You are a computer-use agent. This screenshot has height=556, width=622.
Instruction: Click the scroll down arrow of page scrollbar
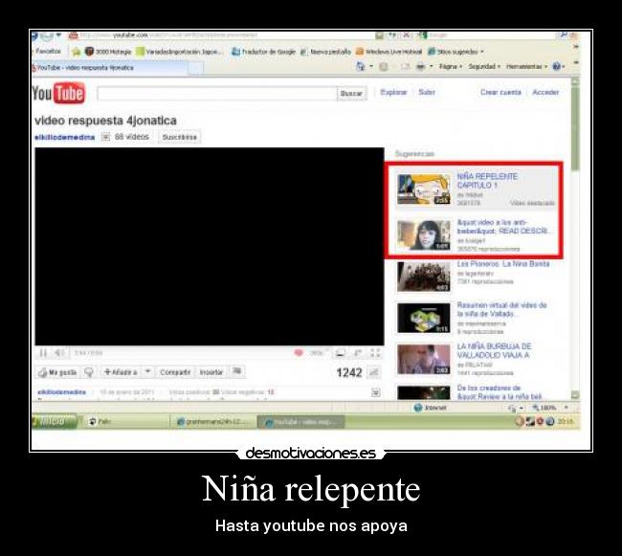575,394
